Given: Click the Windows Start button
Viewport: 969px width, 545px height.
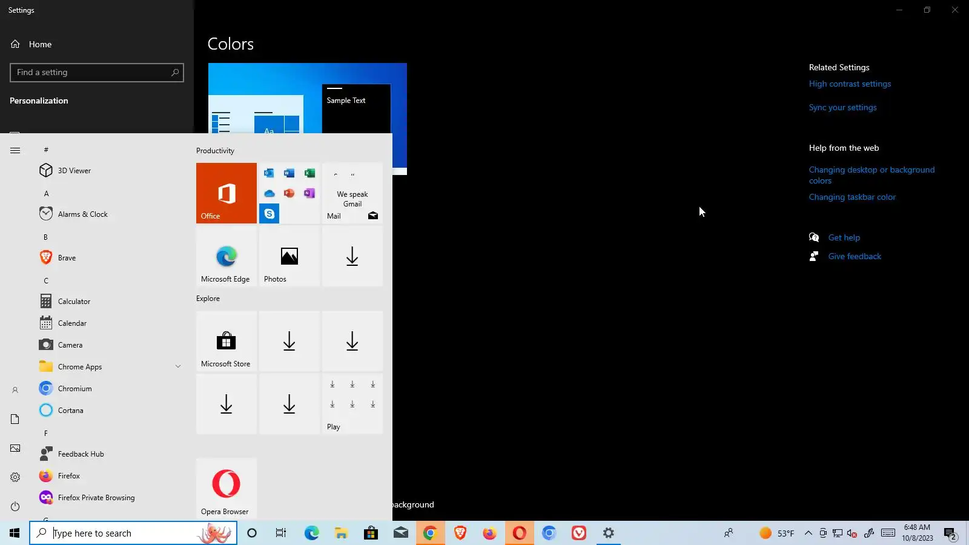Looking at the screenshot, I should pos(15,533).
